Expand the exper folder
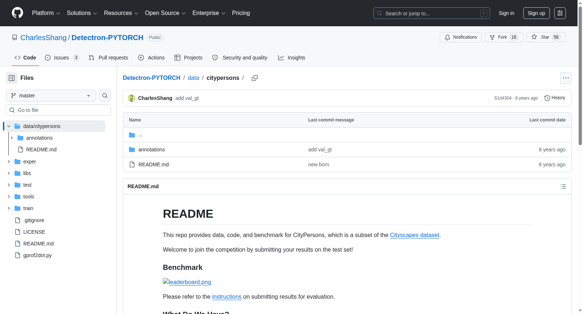Image resolution: width=583 pixels, height=314 pixels. point(9,162)
